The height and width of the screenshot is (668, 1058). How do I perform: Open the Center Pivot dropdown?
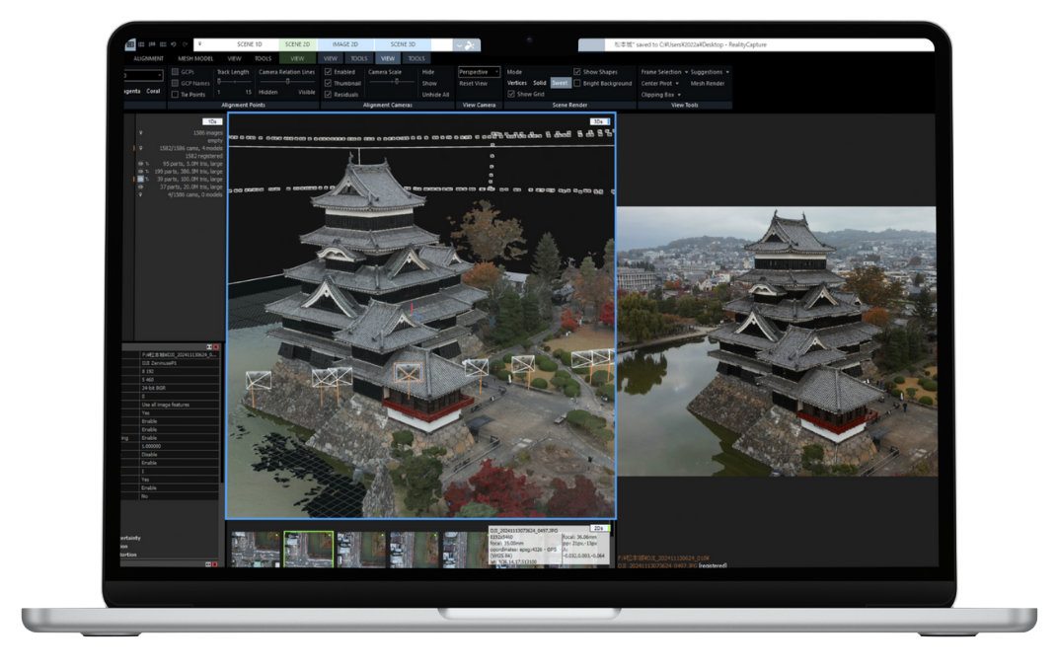coord(660,83)
